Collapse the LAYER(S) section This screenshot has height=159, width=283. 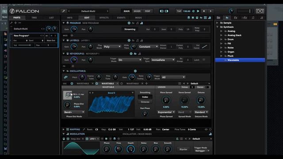[x=64, y=40]
